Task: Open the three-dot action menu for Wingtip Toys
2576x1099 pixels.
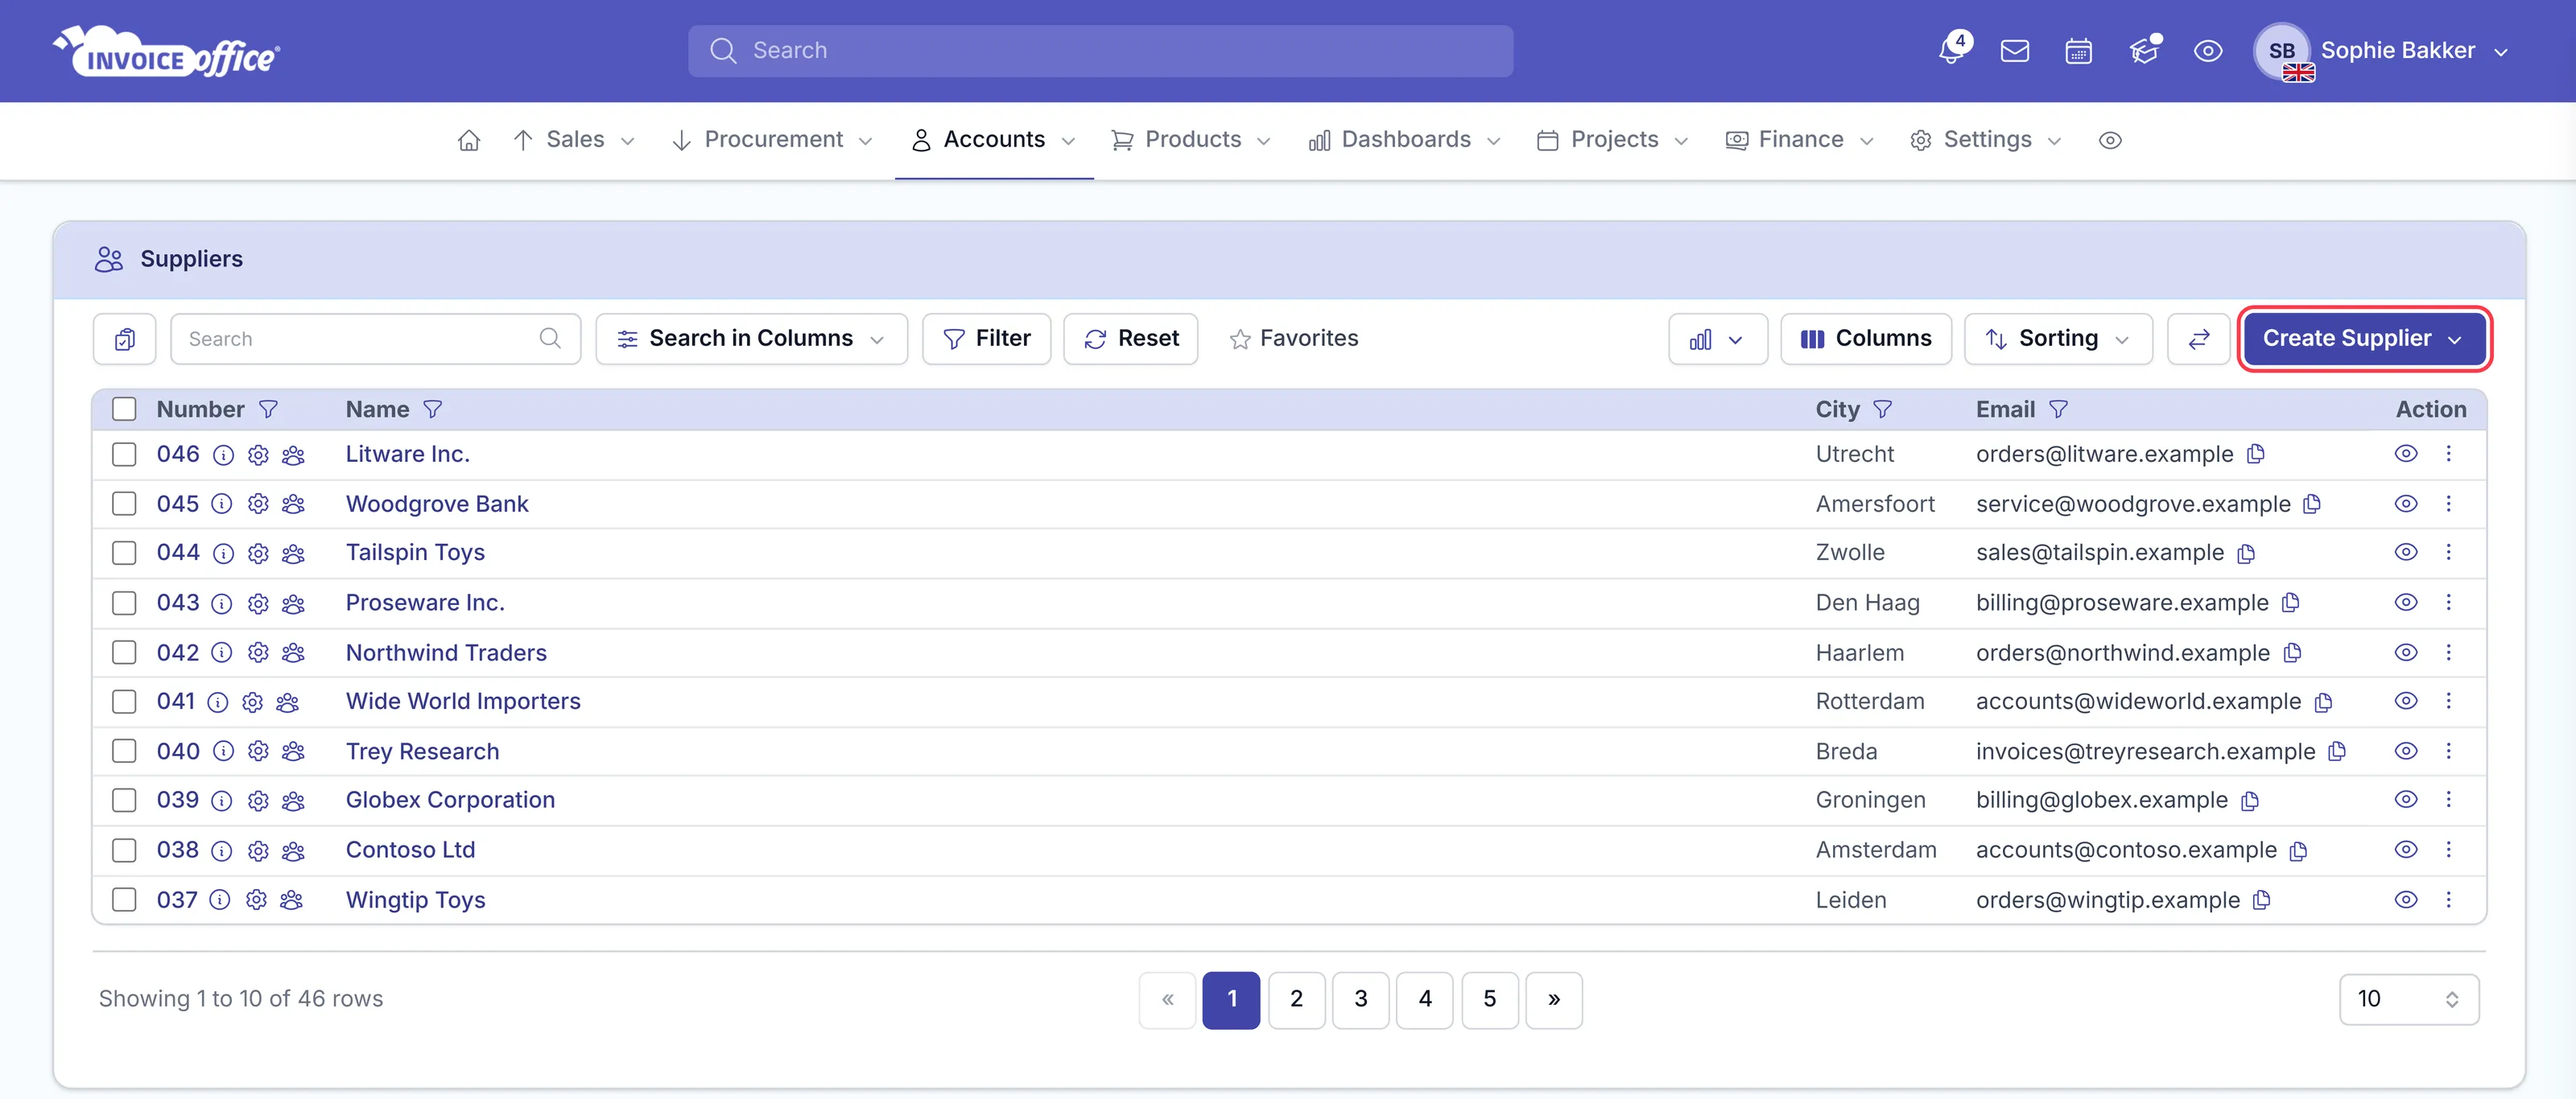Action: pyautogui.click(x=2449, y=899)
